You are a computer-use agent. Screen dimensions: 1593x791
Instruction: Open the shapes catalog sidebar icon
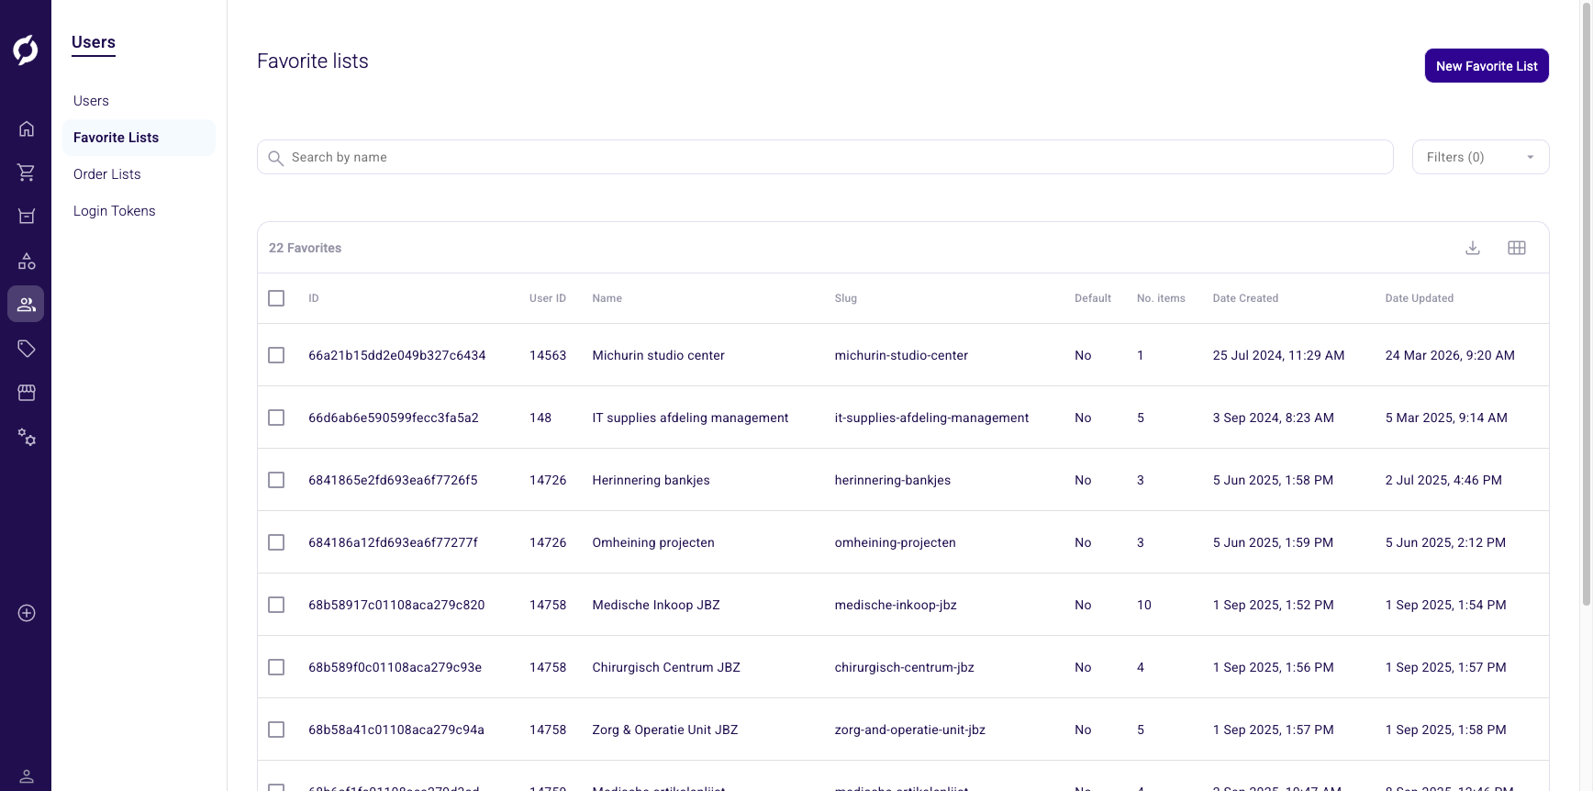click(27, 262)
